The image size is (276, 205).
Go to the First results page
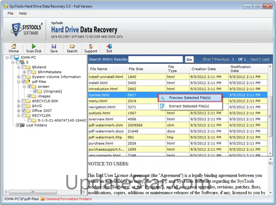tap(207, 59)
